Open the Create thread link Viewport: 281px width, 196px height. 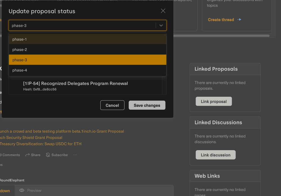[221, 20]
